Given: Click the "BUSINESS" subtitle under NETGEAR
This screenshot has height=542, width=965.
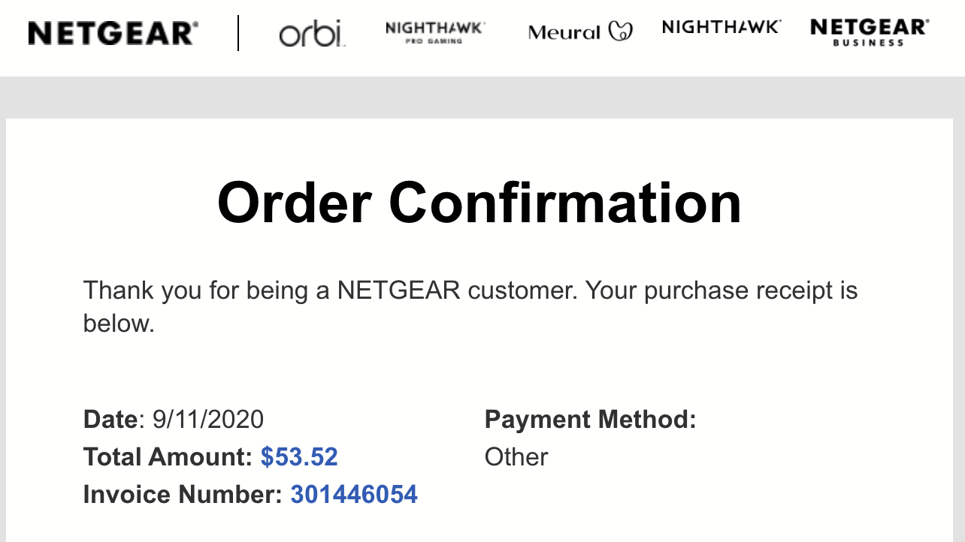Looking at the screenshot, I should [869, 43].
